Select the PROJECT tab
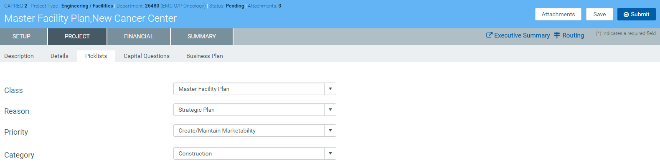The height and width of the screenshot is (163, 660). 77,37
